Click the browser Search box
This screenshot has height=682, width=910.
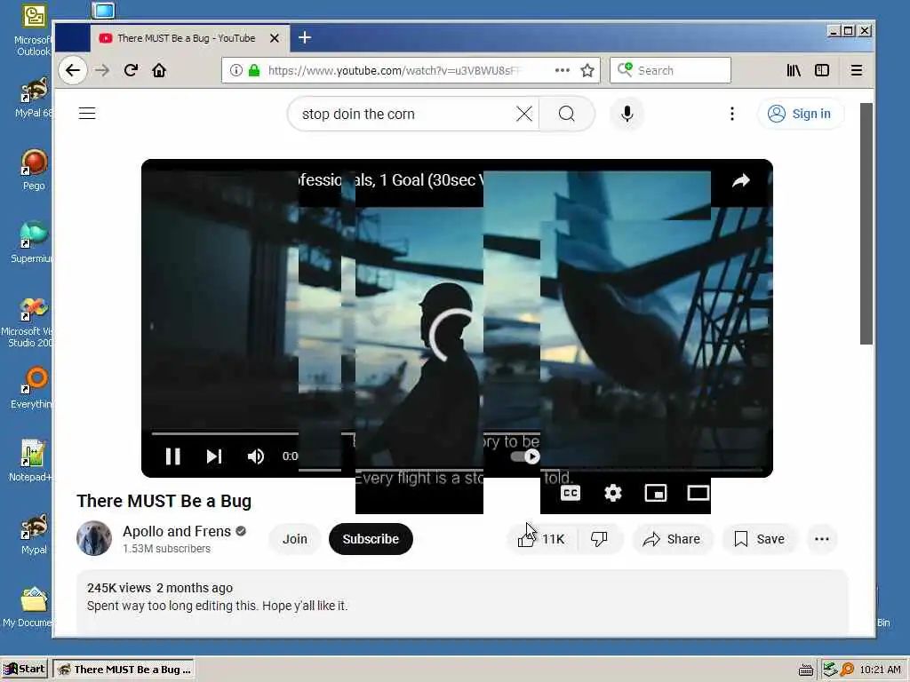tap(670, 71)
